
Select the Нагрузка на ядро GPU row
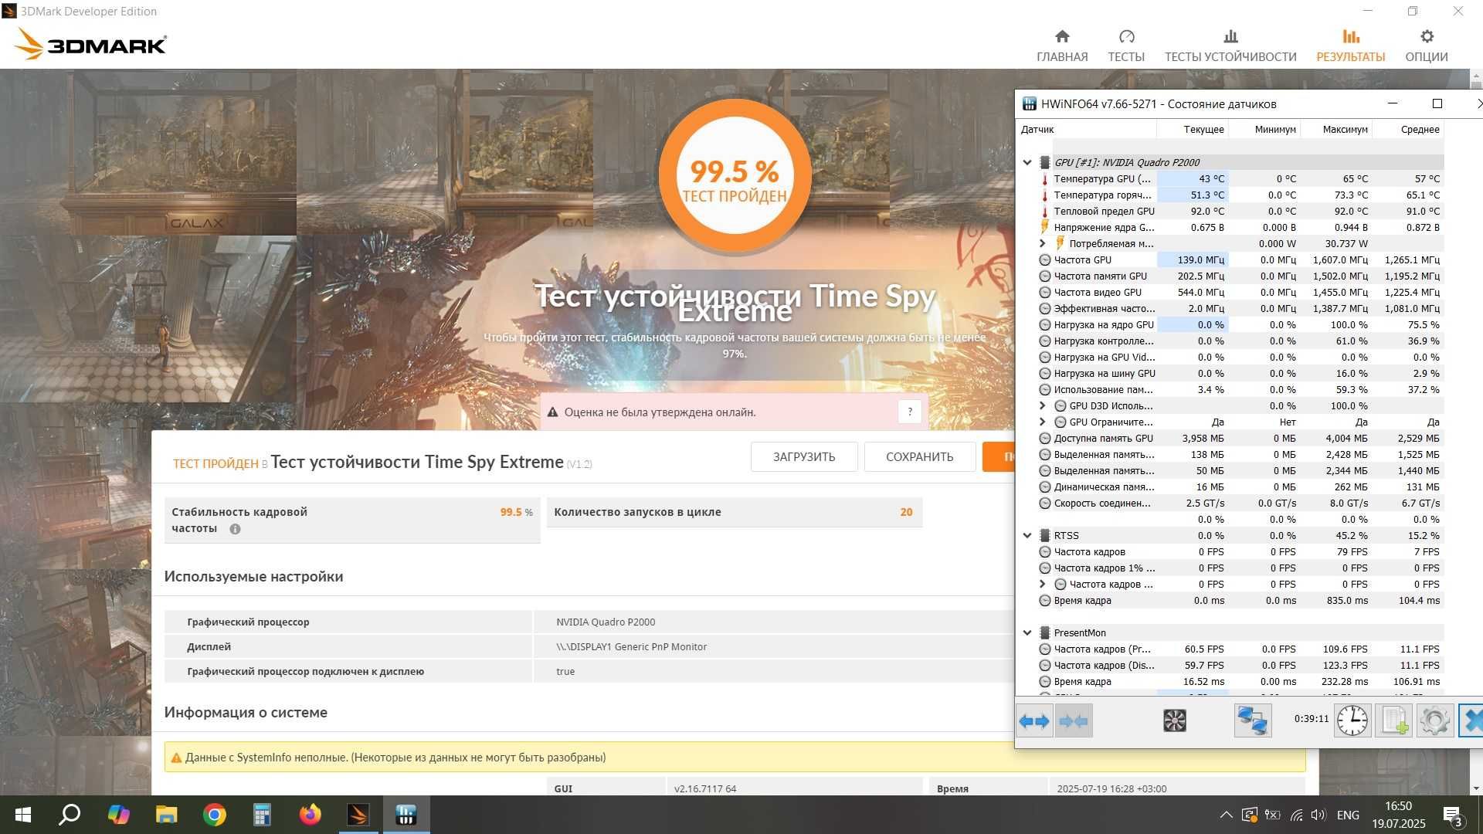pos(1240,324)
